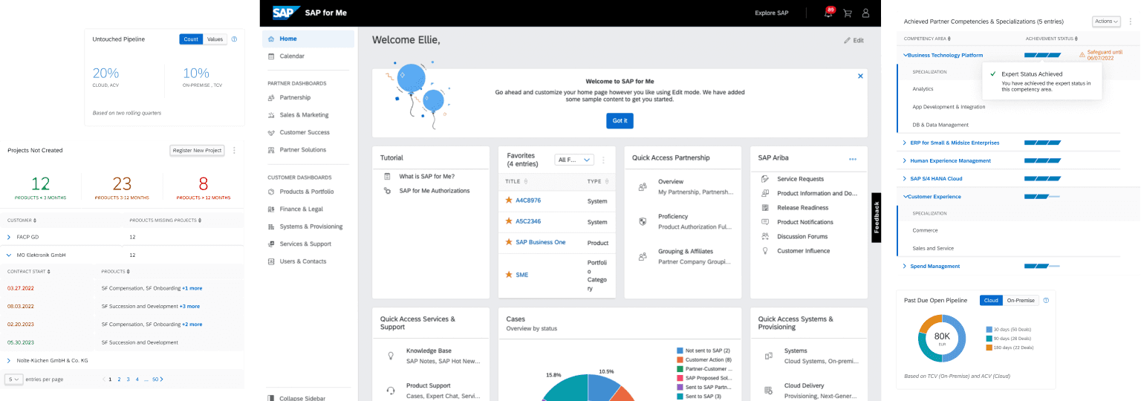Sort by the Achievement Status column
Image resolution: width=1141 pixels, height=401 pixels.
pyautogui.click(x=1077, y=39)
